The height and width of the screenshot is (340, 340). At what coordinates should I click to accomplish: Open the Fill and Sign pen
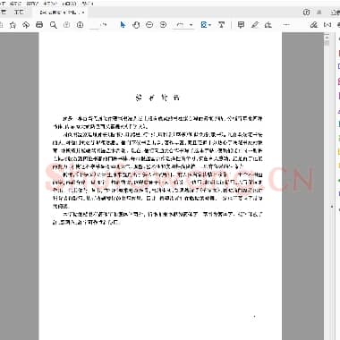coord(314,25)
